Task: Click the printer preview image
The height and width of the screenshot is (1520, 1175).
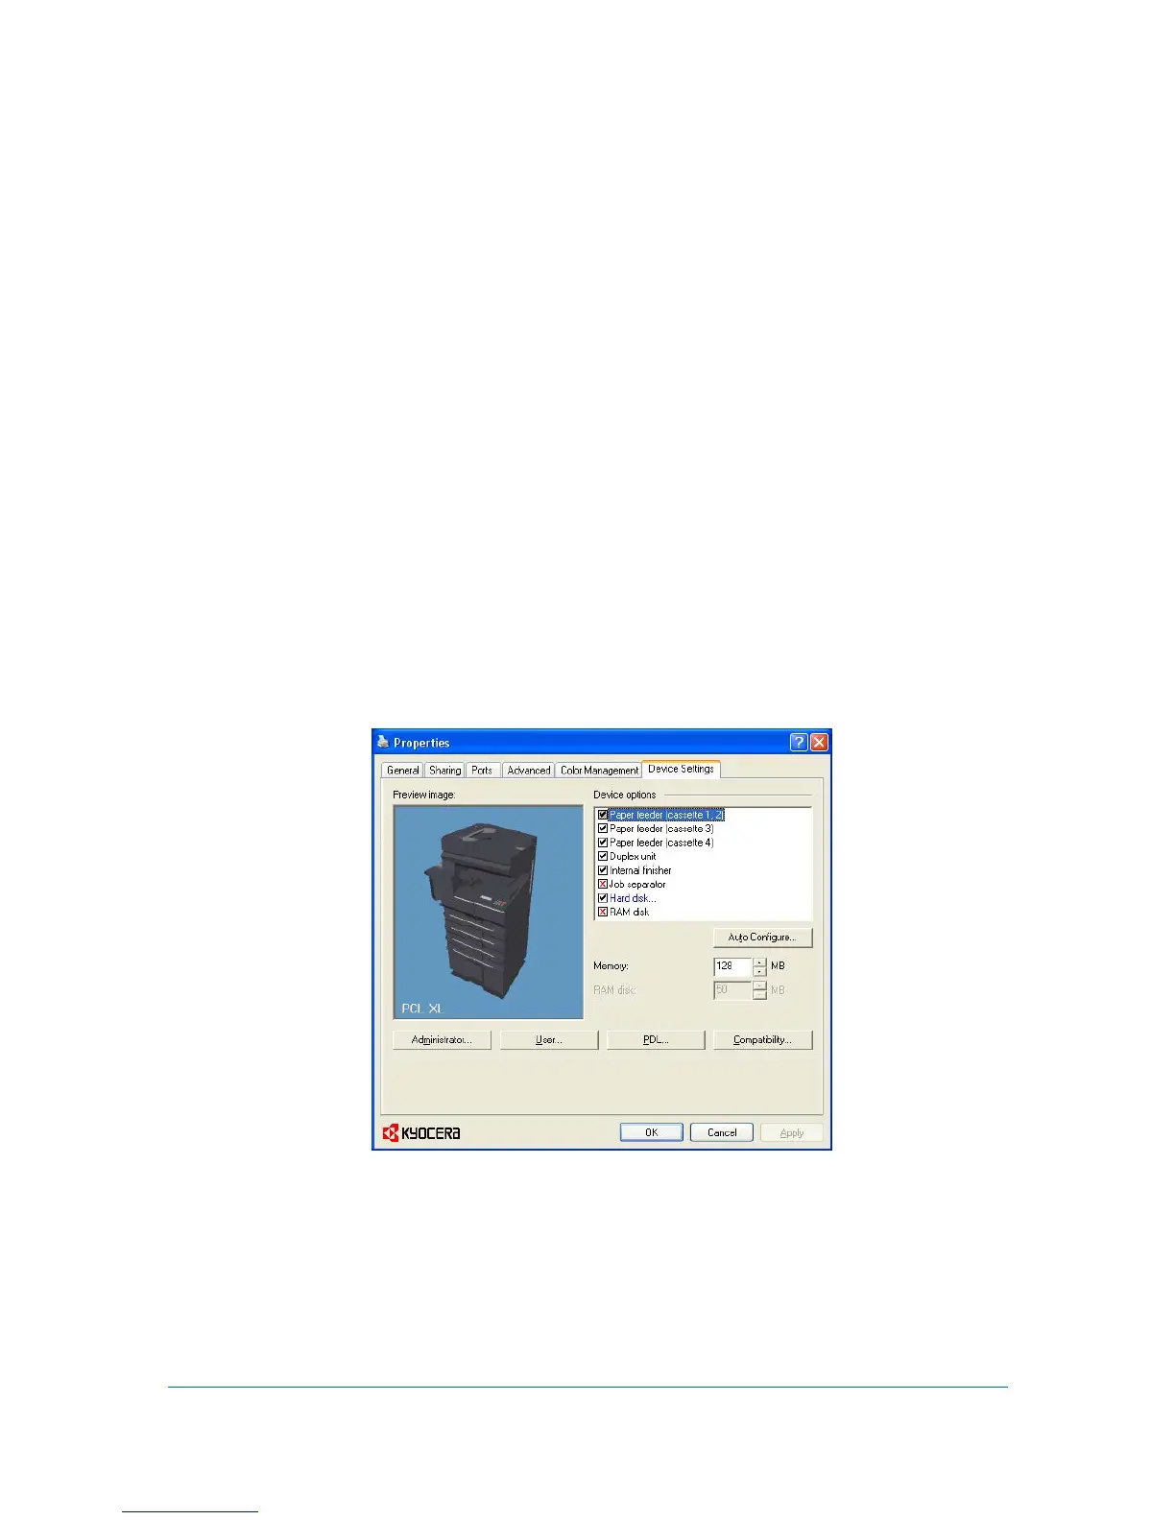Action: [488, 912]
